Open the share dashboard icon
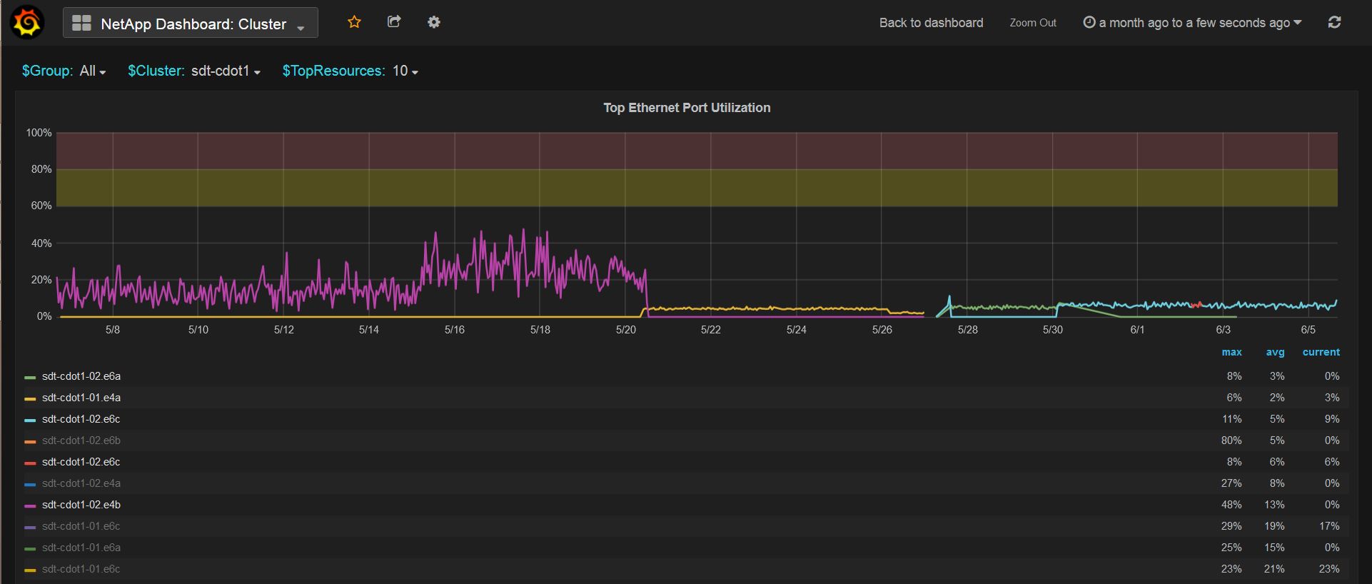This screenshot has height=584, width=1372. pos(394,22)
